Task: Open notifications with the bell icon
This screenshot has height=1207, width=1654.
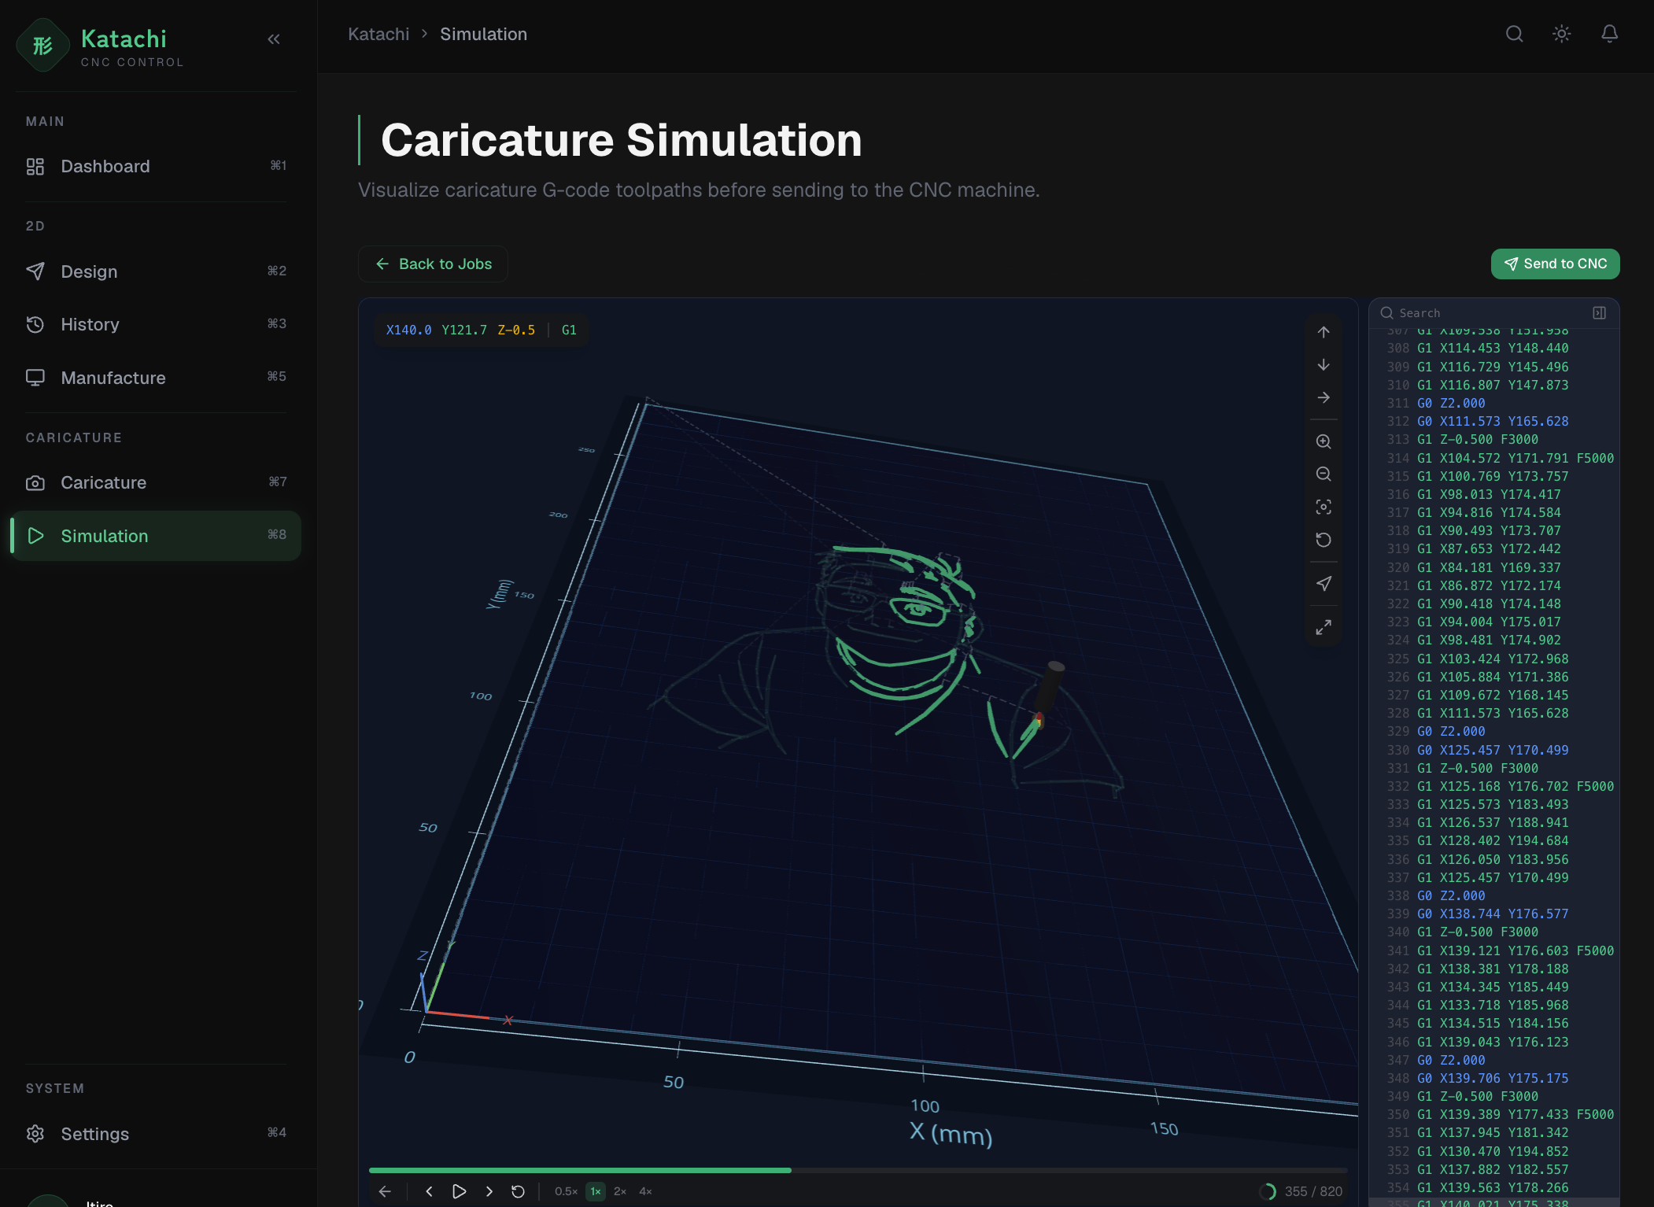Action: [x=1610, y=34]
